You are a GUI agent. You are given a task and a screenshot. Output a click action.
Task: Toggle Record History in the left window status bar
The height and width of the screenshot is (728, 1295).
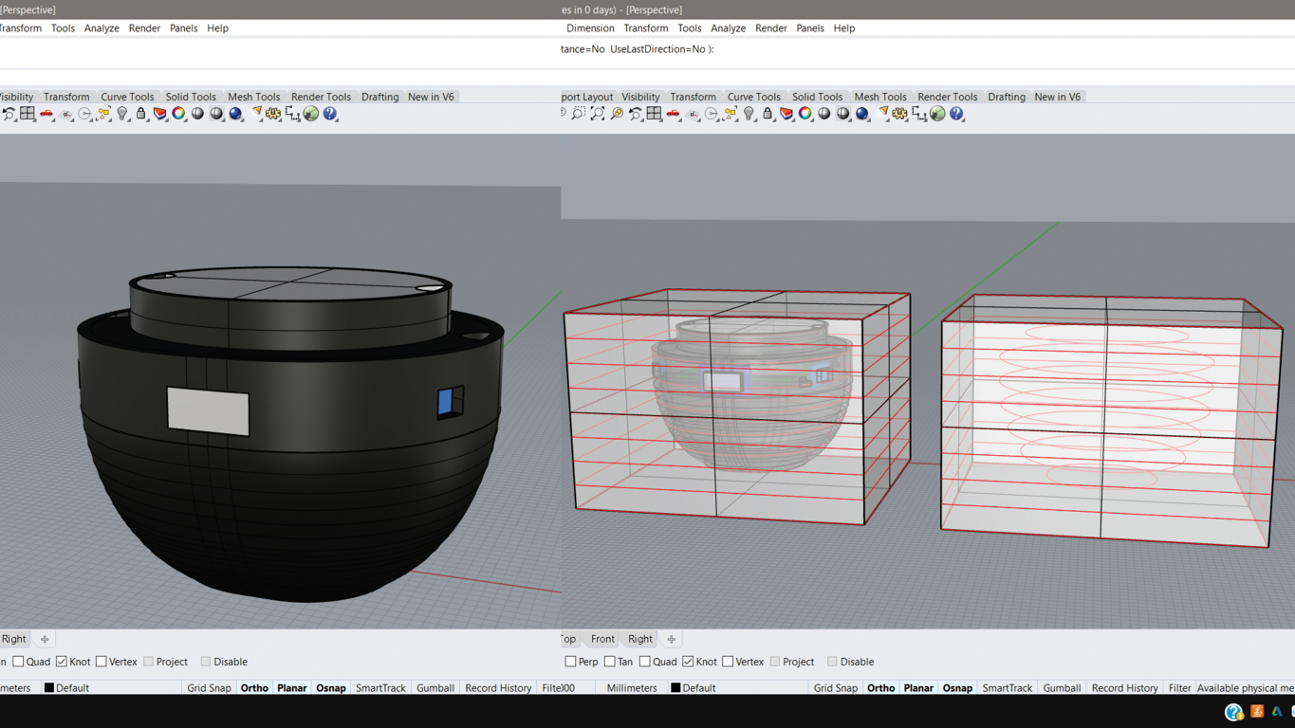pyautogui.click(x=498, y=688)
